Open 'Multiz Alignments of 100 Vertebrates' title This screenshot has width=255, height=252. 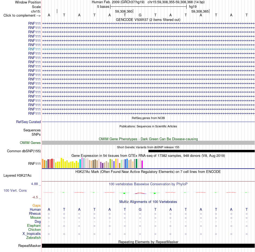[x=148, y=202]
